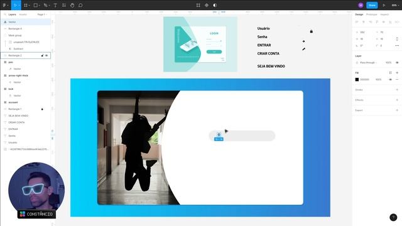Open the Pen tool dropdown arrow
This screenshot has height=226, width=402.
pos(49,6)
